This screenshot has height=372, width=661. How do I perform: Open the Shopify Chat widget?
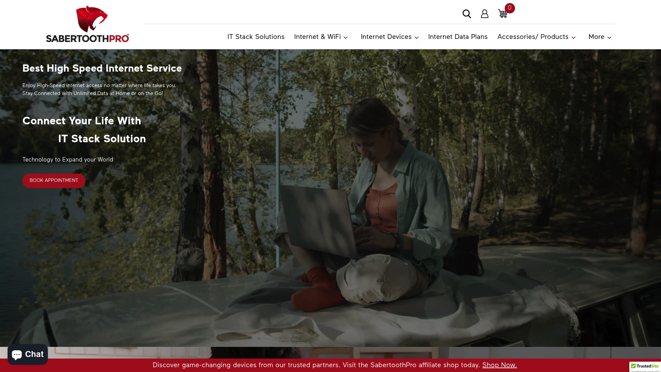click(x=28, y=354)
